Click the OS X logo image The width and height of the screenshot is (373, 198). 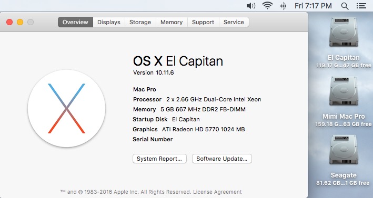click(x=67, y=108)
